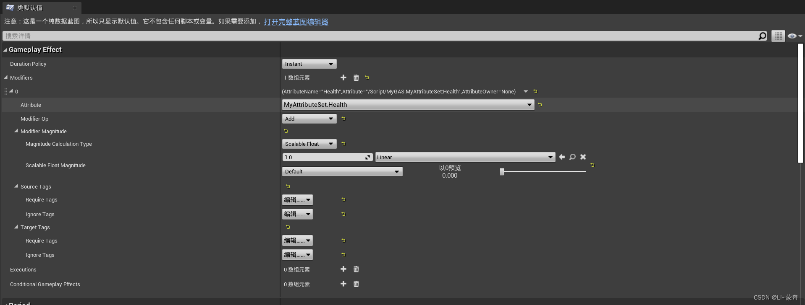Reset Source Ignore Tags to default
This screenshot has width=805, height=305.
pyautogui.click(x=344, y=214)
